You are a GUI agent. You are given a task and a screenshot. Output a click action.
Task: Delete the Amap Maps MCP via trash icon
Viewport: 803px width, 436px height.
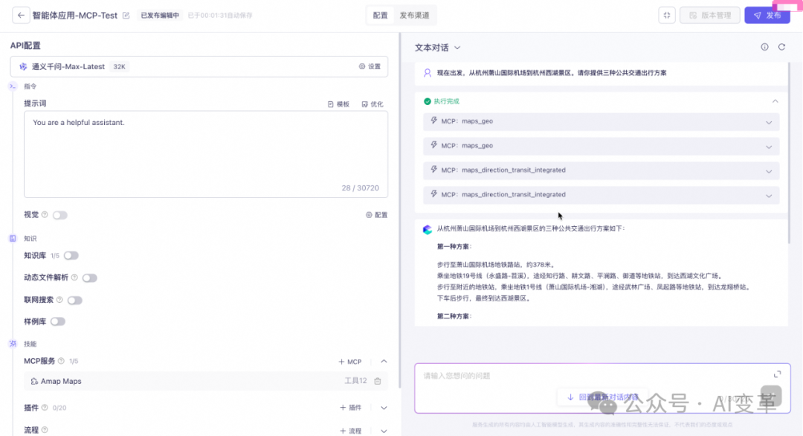(x=378, y=381)
